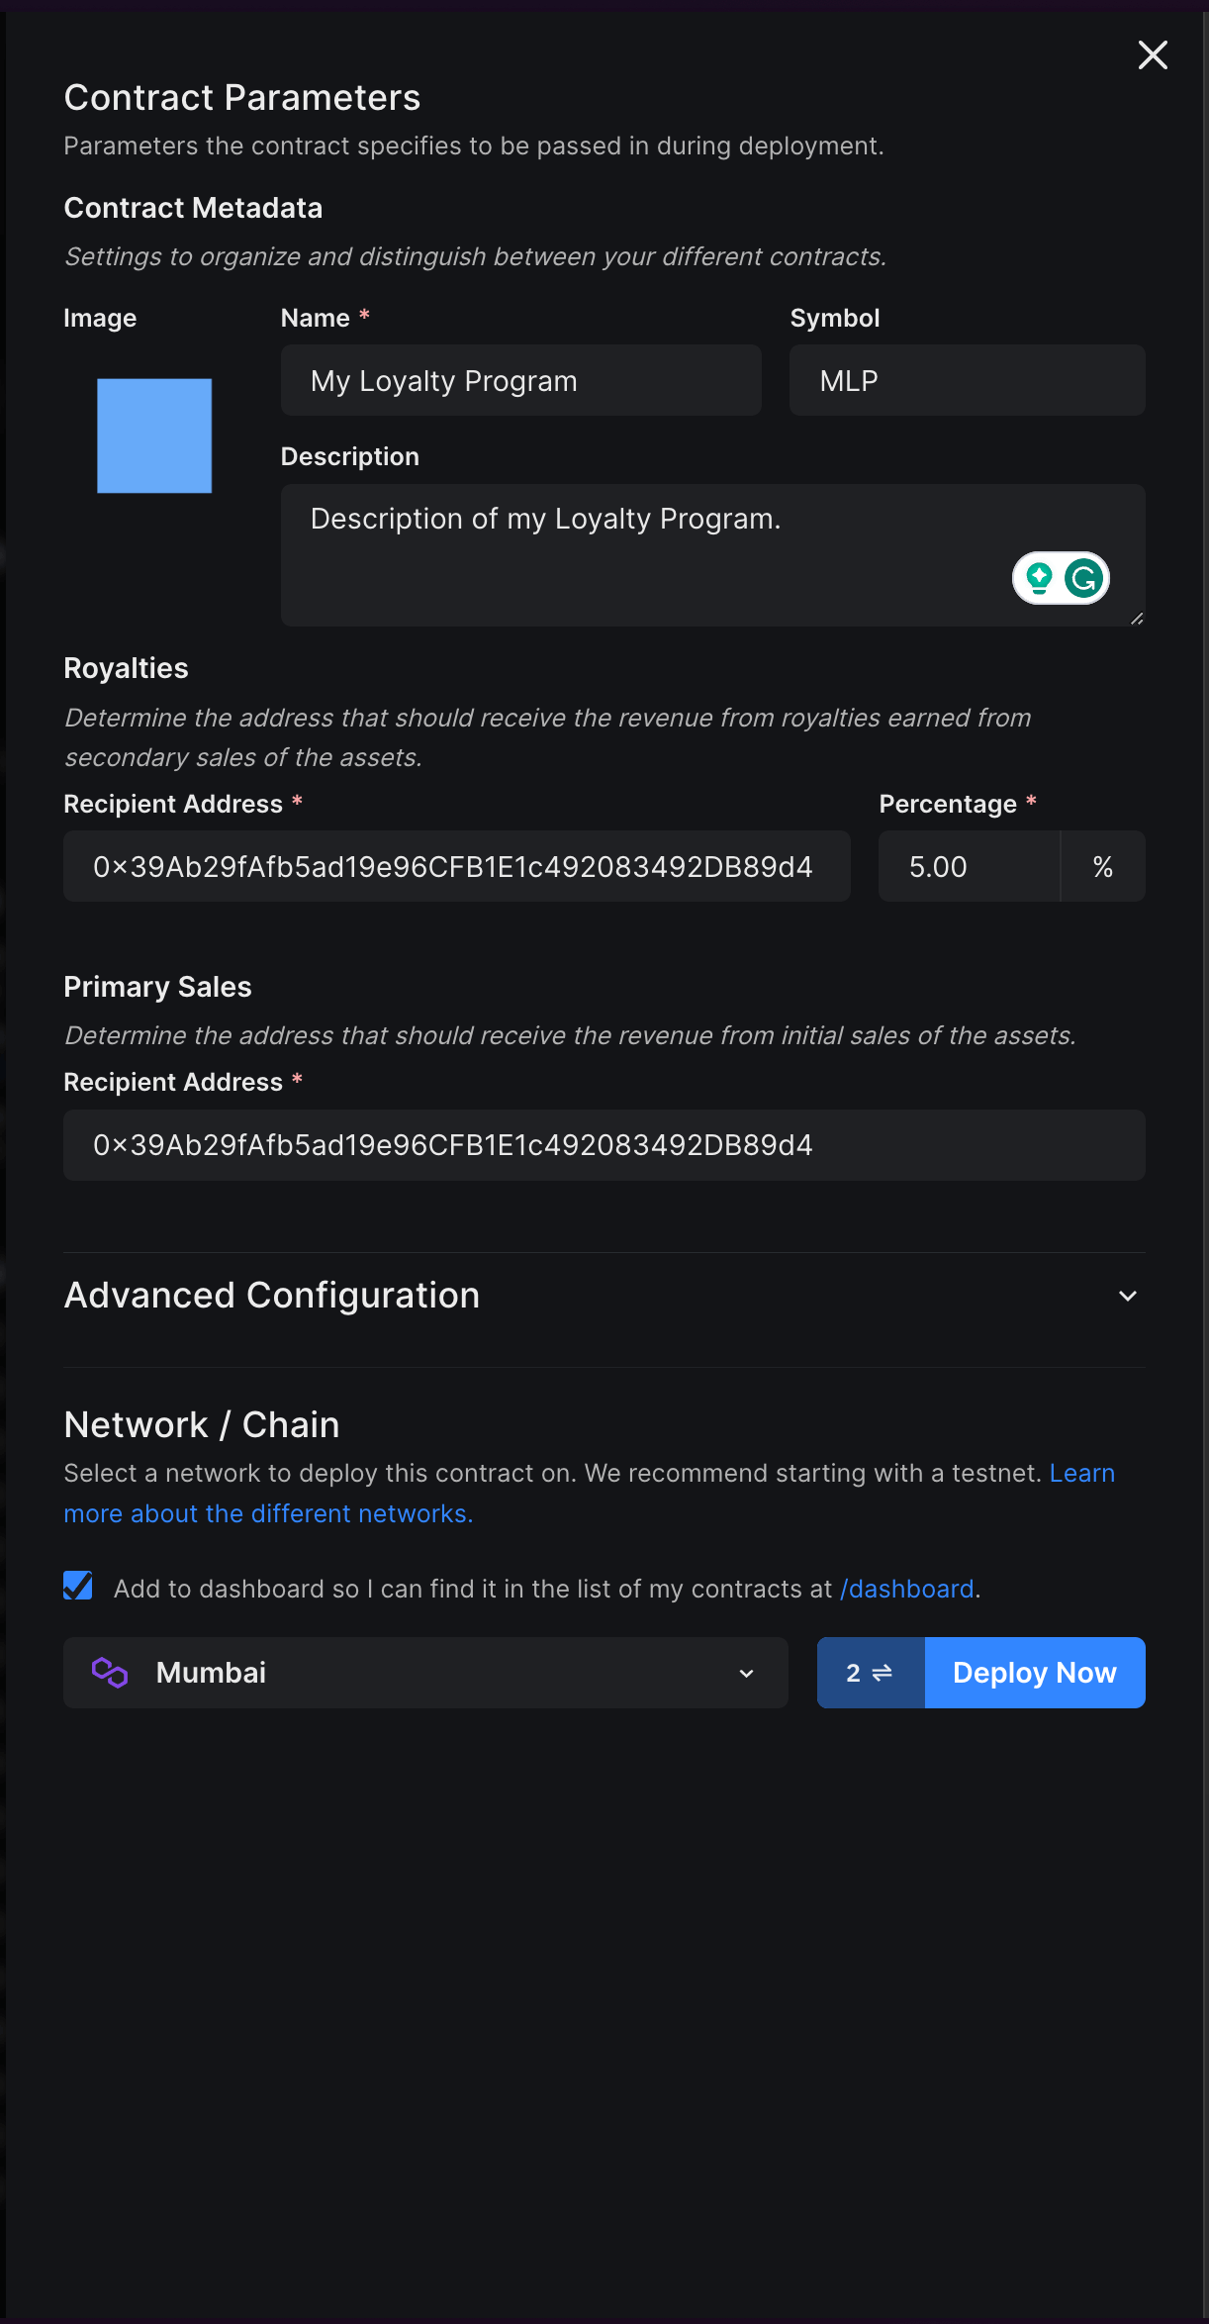
Task: Collapse the Advanced Configuration section
Action: coord(1127,1295)
